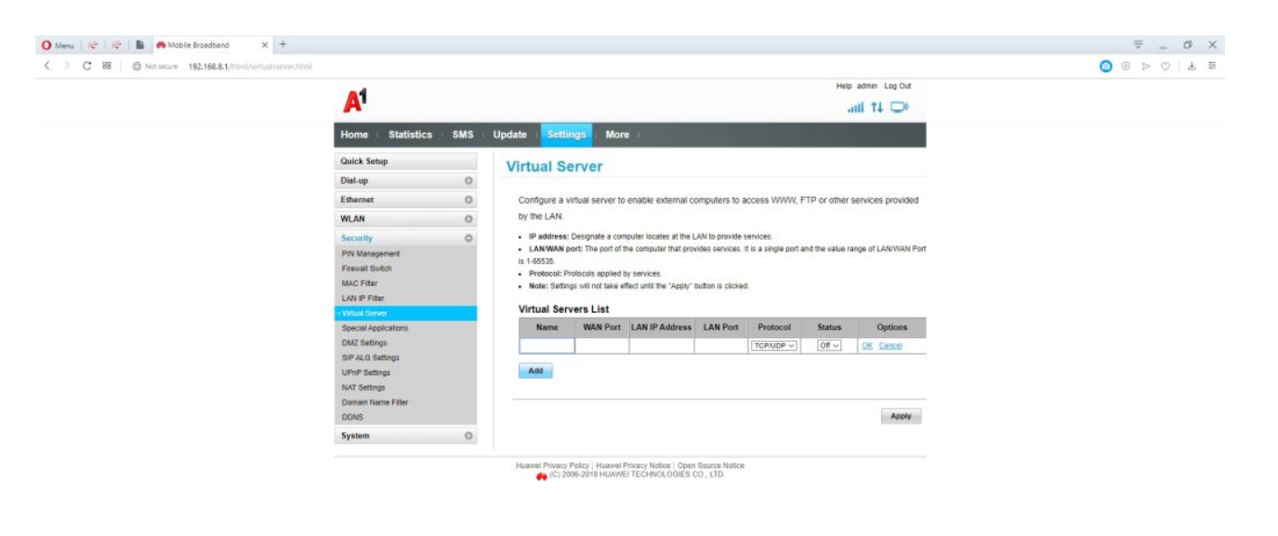
Task: Collapse the Security section
Action: [405, 238]
